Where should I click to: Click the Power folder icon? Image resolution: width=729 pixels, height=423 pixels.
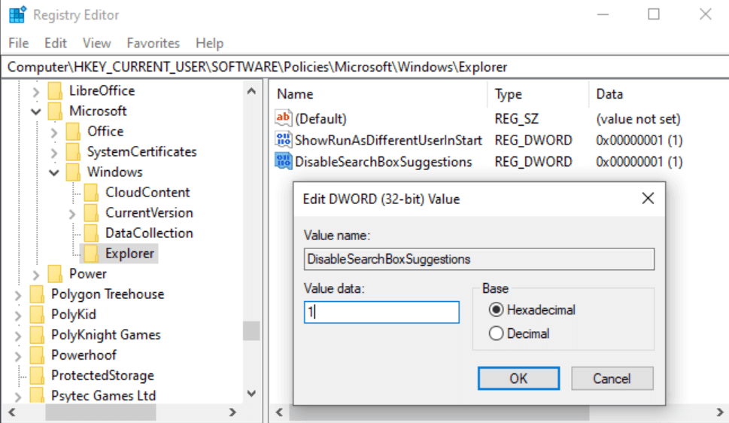(55, 274)
